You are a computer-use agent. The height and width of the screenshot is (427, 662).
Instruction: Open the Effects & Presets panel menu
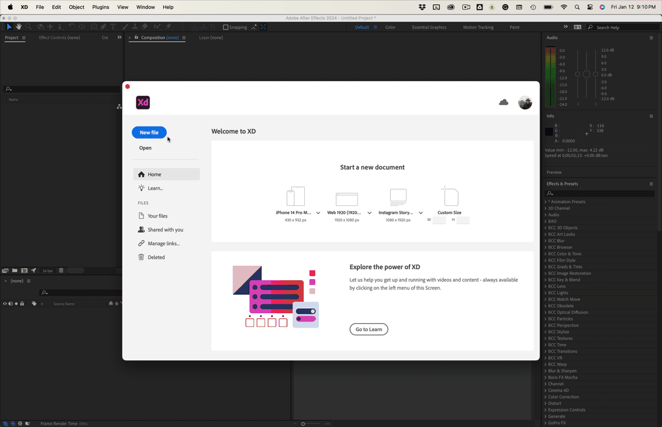coord(651,183)
